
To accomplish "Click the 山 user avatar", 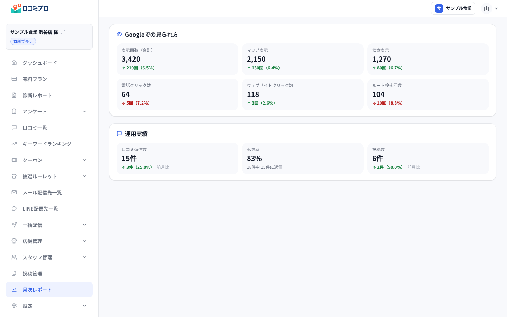I will pos(487,8).
